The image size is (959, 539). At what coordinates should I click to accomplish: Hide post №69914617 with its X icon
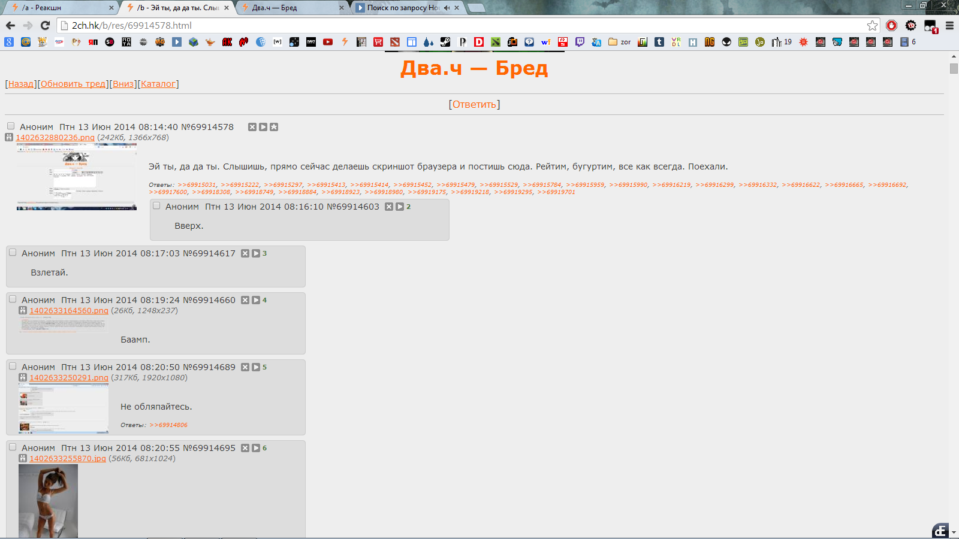pyautogui.click(x=245, y=253)
